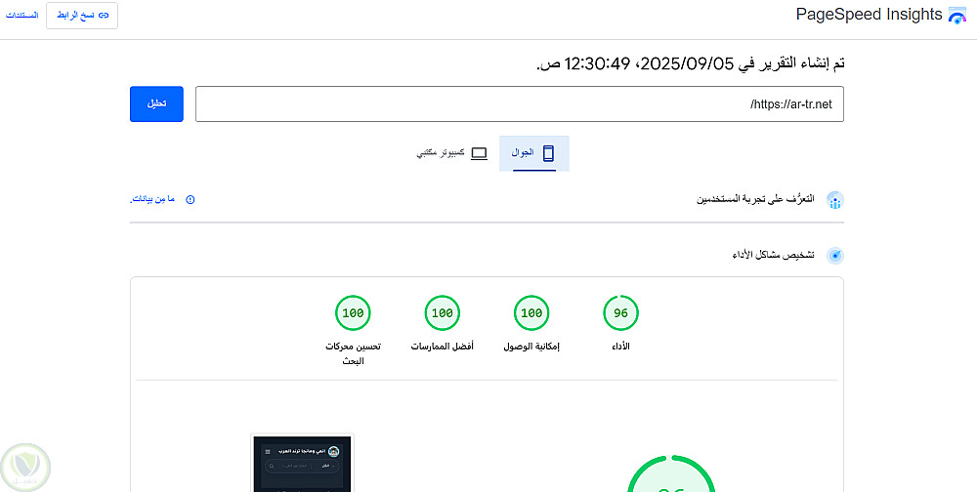This screenshot has height=492, width=977.
Task: Open the PageSpeed Insights title link
Action: point(869,15)
